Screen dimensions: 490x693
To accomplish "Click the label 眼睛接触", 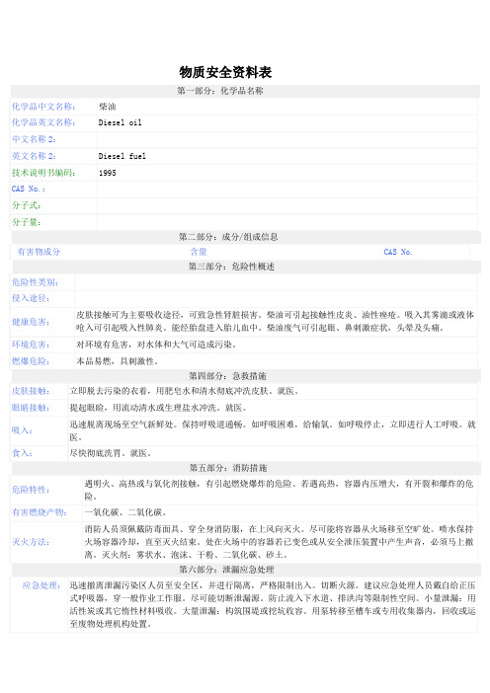I will pyautogui.click(x=31, y=408).
